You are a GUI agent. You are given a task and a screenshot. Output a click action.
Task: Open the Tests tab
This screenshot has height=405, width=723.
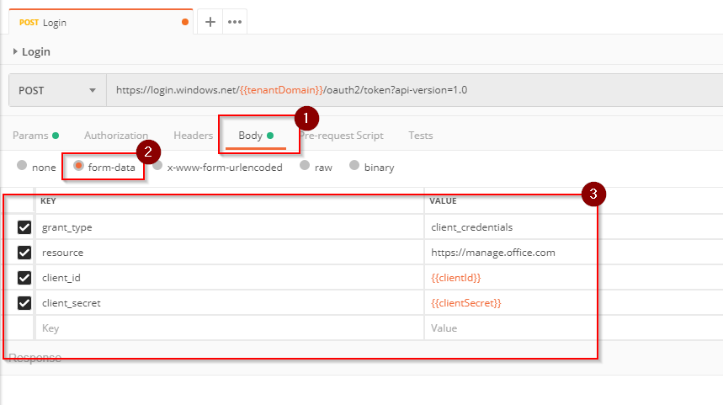click(x=421, y=136)
